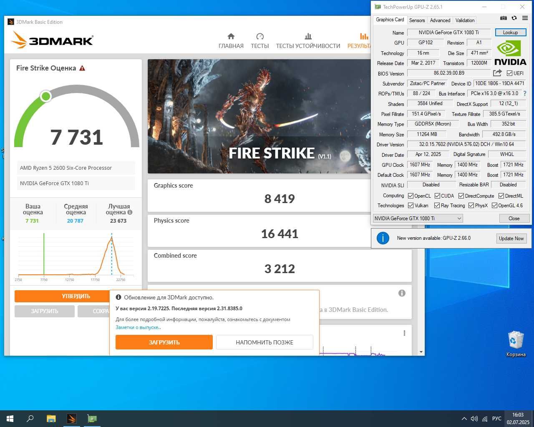Switch to Graphics Card tab
The image size is (534, 427).
point(390,20)
